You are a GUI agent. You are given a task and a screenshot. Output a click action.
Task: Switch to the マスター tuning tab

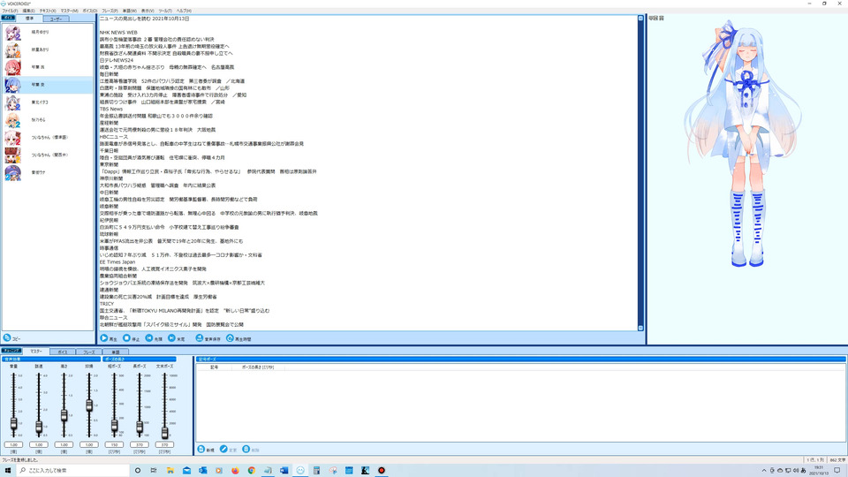[x=35, y=352]
